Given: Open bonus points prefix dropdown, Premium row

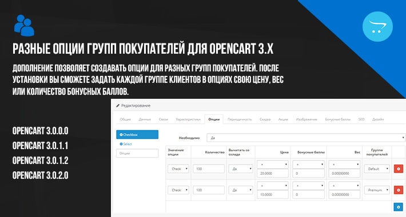Looking at the screenshot, I should [x=309, y=186].
